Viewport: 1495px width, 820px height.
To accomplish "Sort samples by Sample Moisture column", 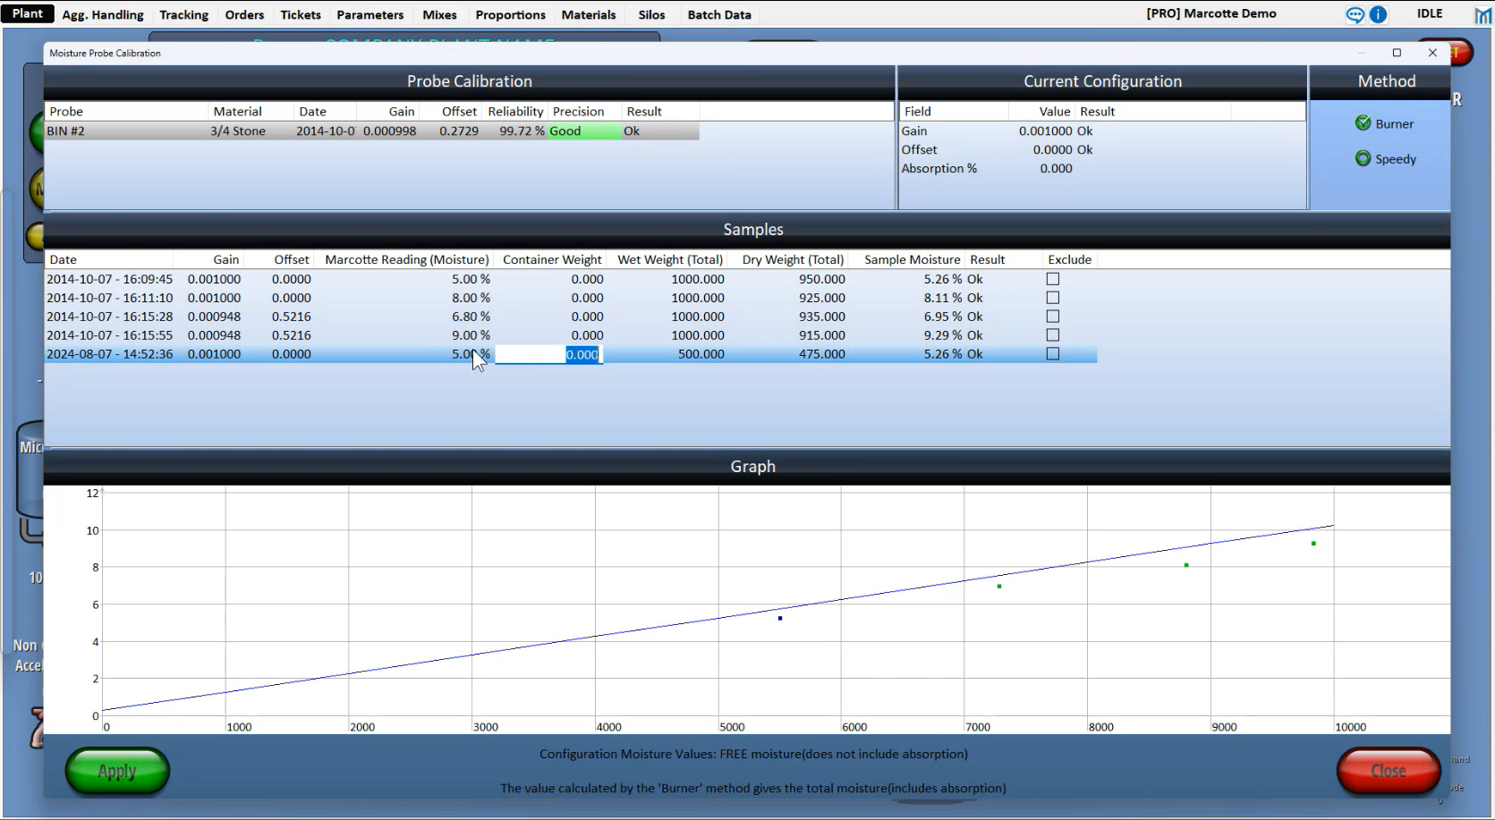I will tap(912, 260).
